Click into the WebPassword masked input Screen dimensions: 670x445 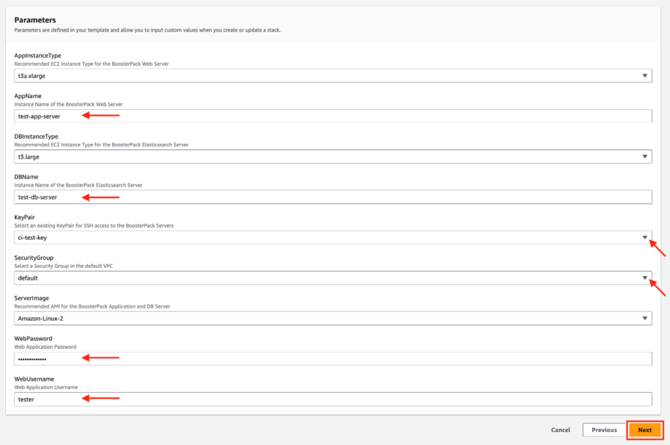click(332, 359)
